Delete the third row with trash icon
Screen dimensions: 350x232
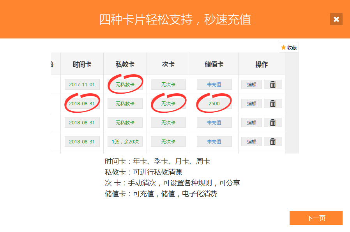click(273, 122)
